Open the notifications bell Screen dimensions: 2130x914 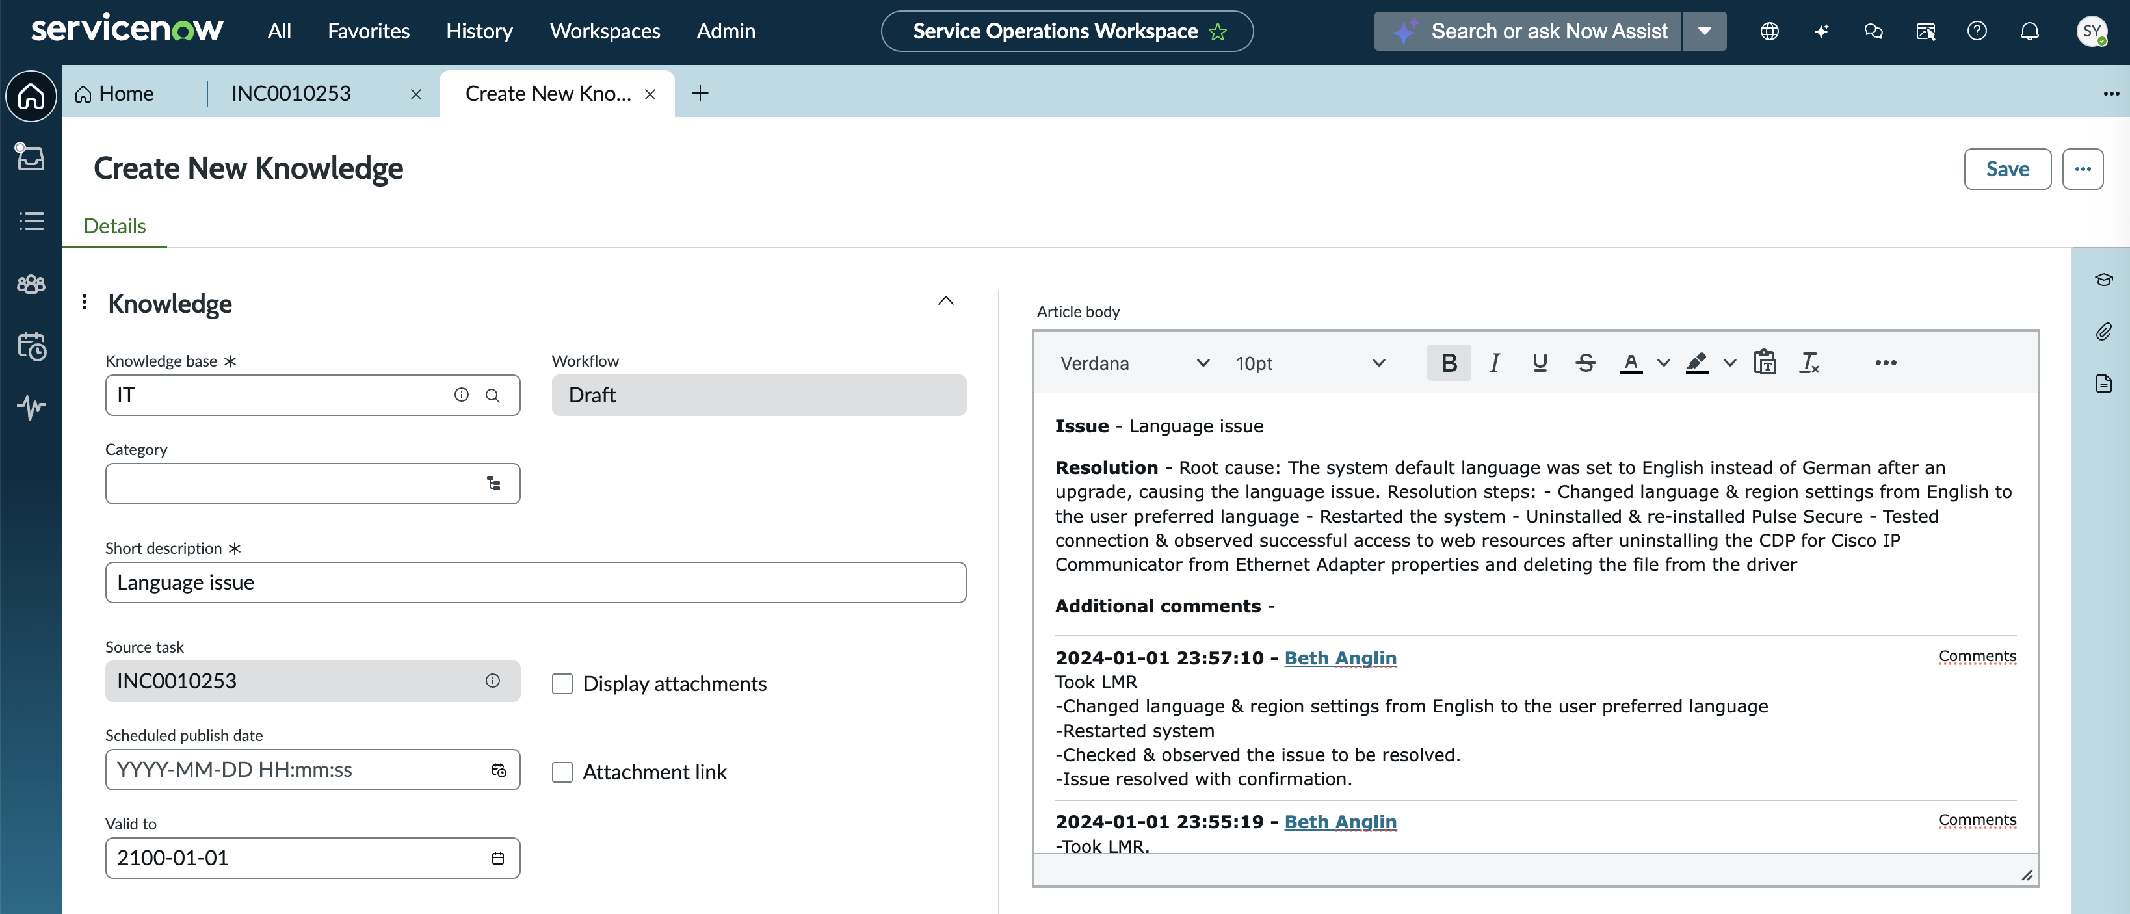(2030, 31)
